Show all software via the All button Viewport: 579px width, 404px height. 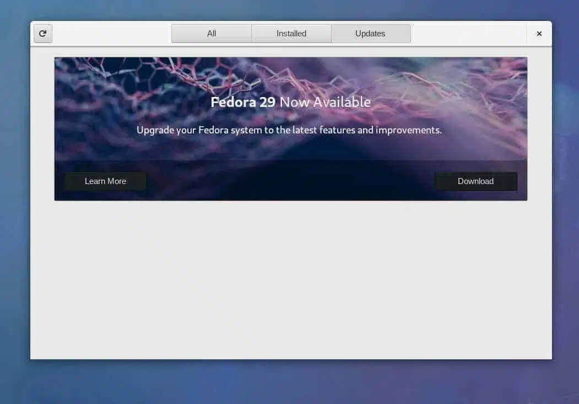point(212,34)
